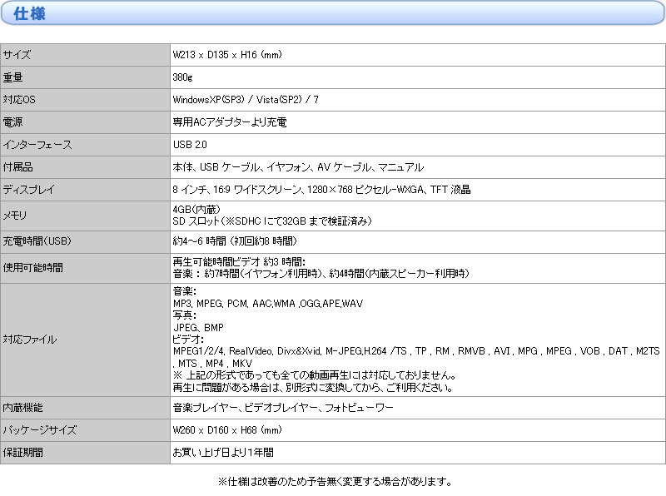
Task: Select the WindowsXP(SP3) / Vista(SP2) / 7 text
Action: [246, 100]
